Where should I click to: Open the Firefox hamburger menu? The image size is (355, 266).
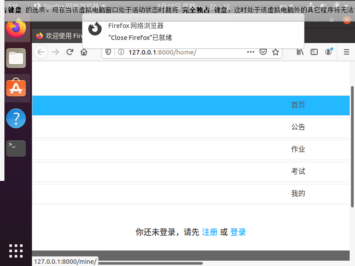(347, 52)
